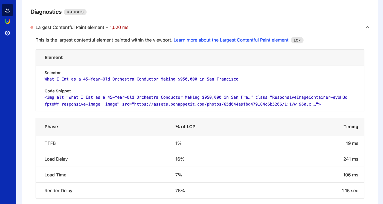Click the LCP badge after the learn more link
The image size is (383, 204).
[297, 40]
